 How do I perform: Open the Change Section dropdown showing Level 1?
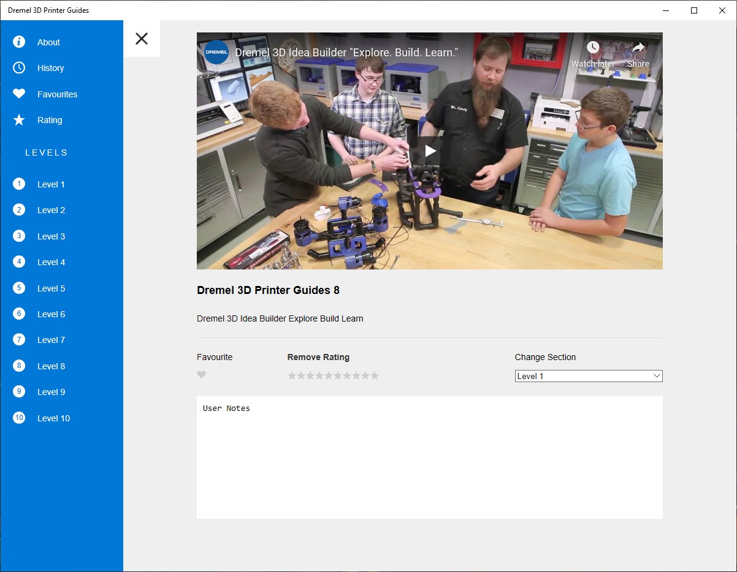tap(589, 376)
